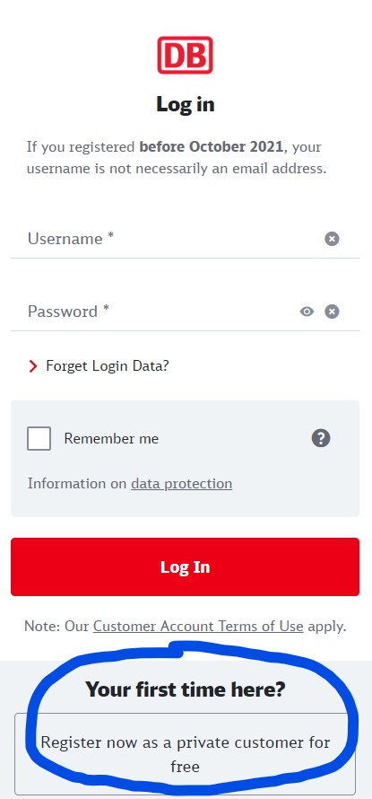Click the 'Your first time here?' heading
This screenshot has width=372, height=799.
[186, 689]
